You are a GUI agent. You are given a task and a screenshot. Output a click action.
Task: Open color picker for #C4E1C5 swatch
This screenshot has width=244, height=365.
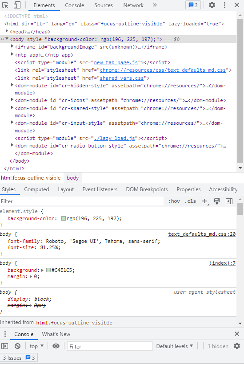click(x=48, y=270)
